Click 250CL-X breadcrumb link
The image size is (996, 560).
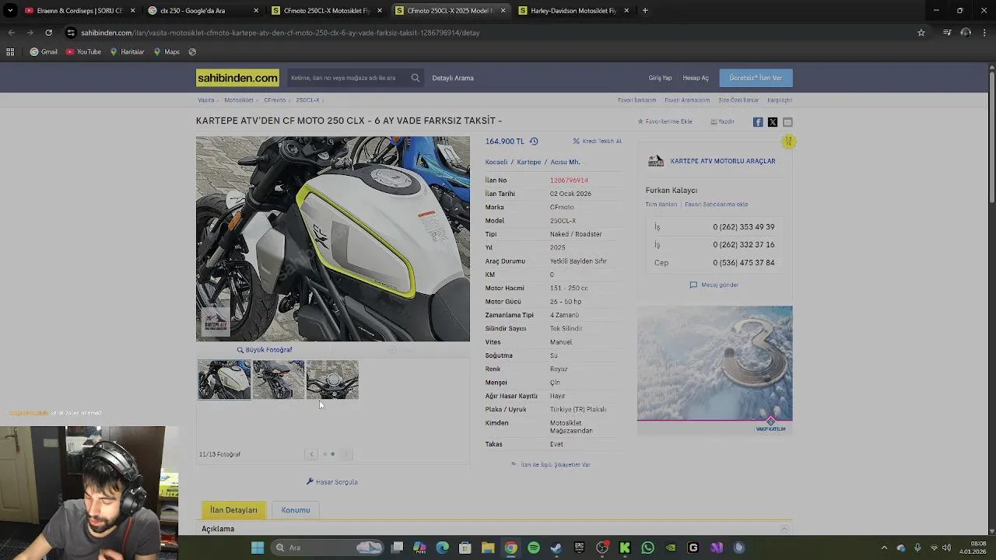[307, 100]
